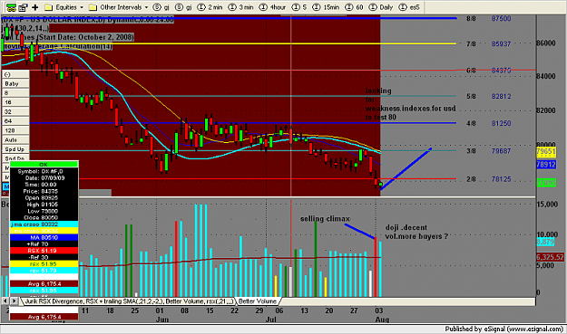Click the doji decent vol annotation

coord(416,232)
